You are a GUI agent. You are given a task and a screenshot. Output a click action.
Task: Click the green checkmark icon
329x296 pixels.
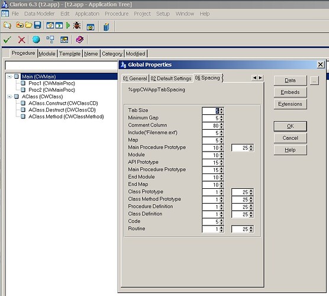(7, 40)
